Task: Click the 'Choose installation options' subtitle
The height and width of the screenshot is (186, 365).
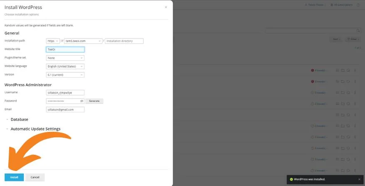Action: coord(22,15)
